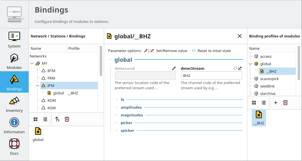Screen dimensions: 302x161
Task: Switch binding profiles panel to icon view
Action: pos(254,103)
